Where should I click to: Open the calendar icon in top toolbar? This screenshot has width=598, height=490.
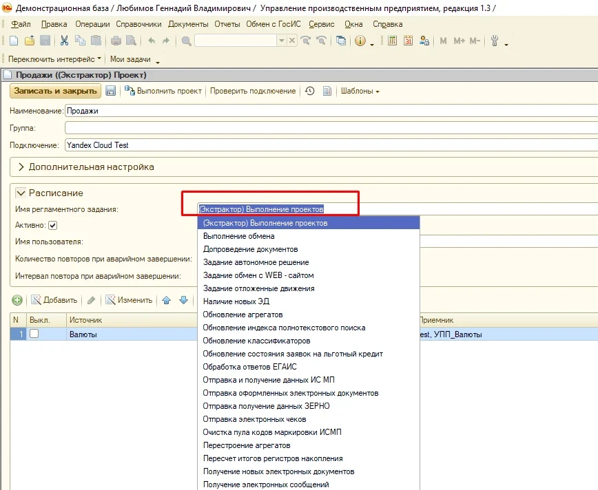point(408,41)
